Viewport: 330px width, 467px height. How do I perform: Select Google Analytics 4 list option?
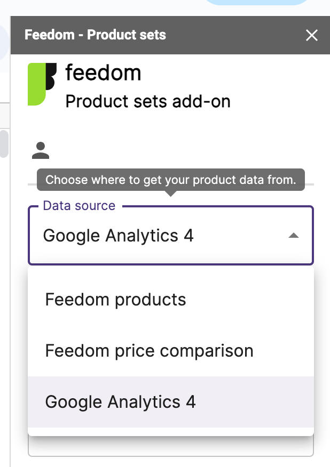pos(171,402)
